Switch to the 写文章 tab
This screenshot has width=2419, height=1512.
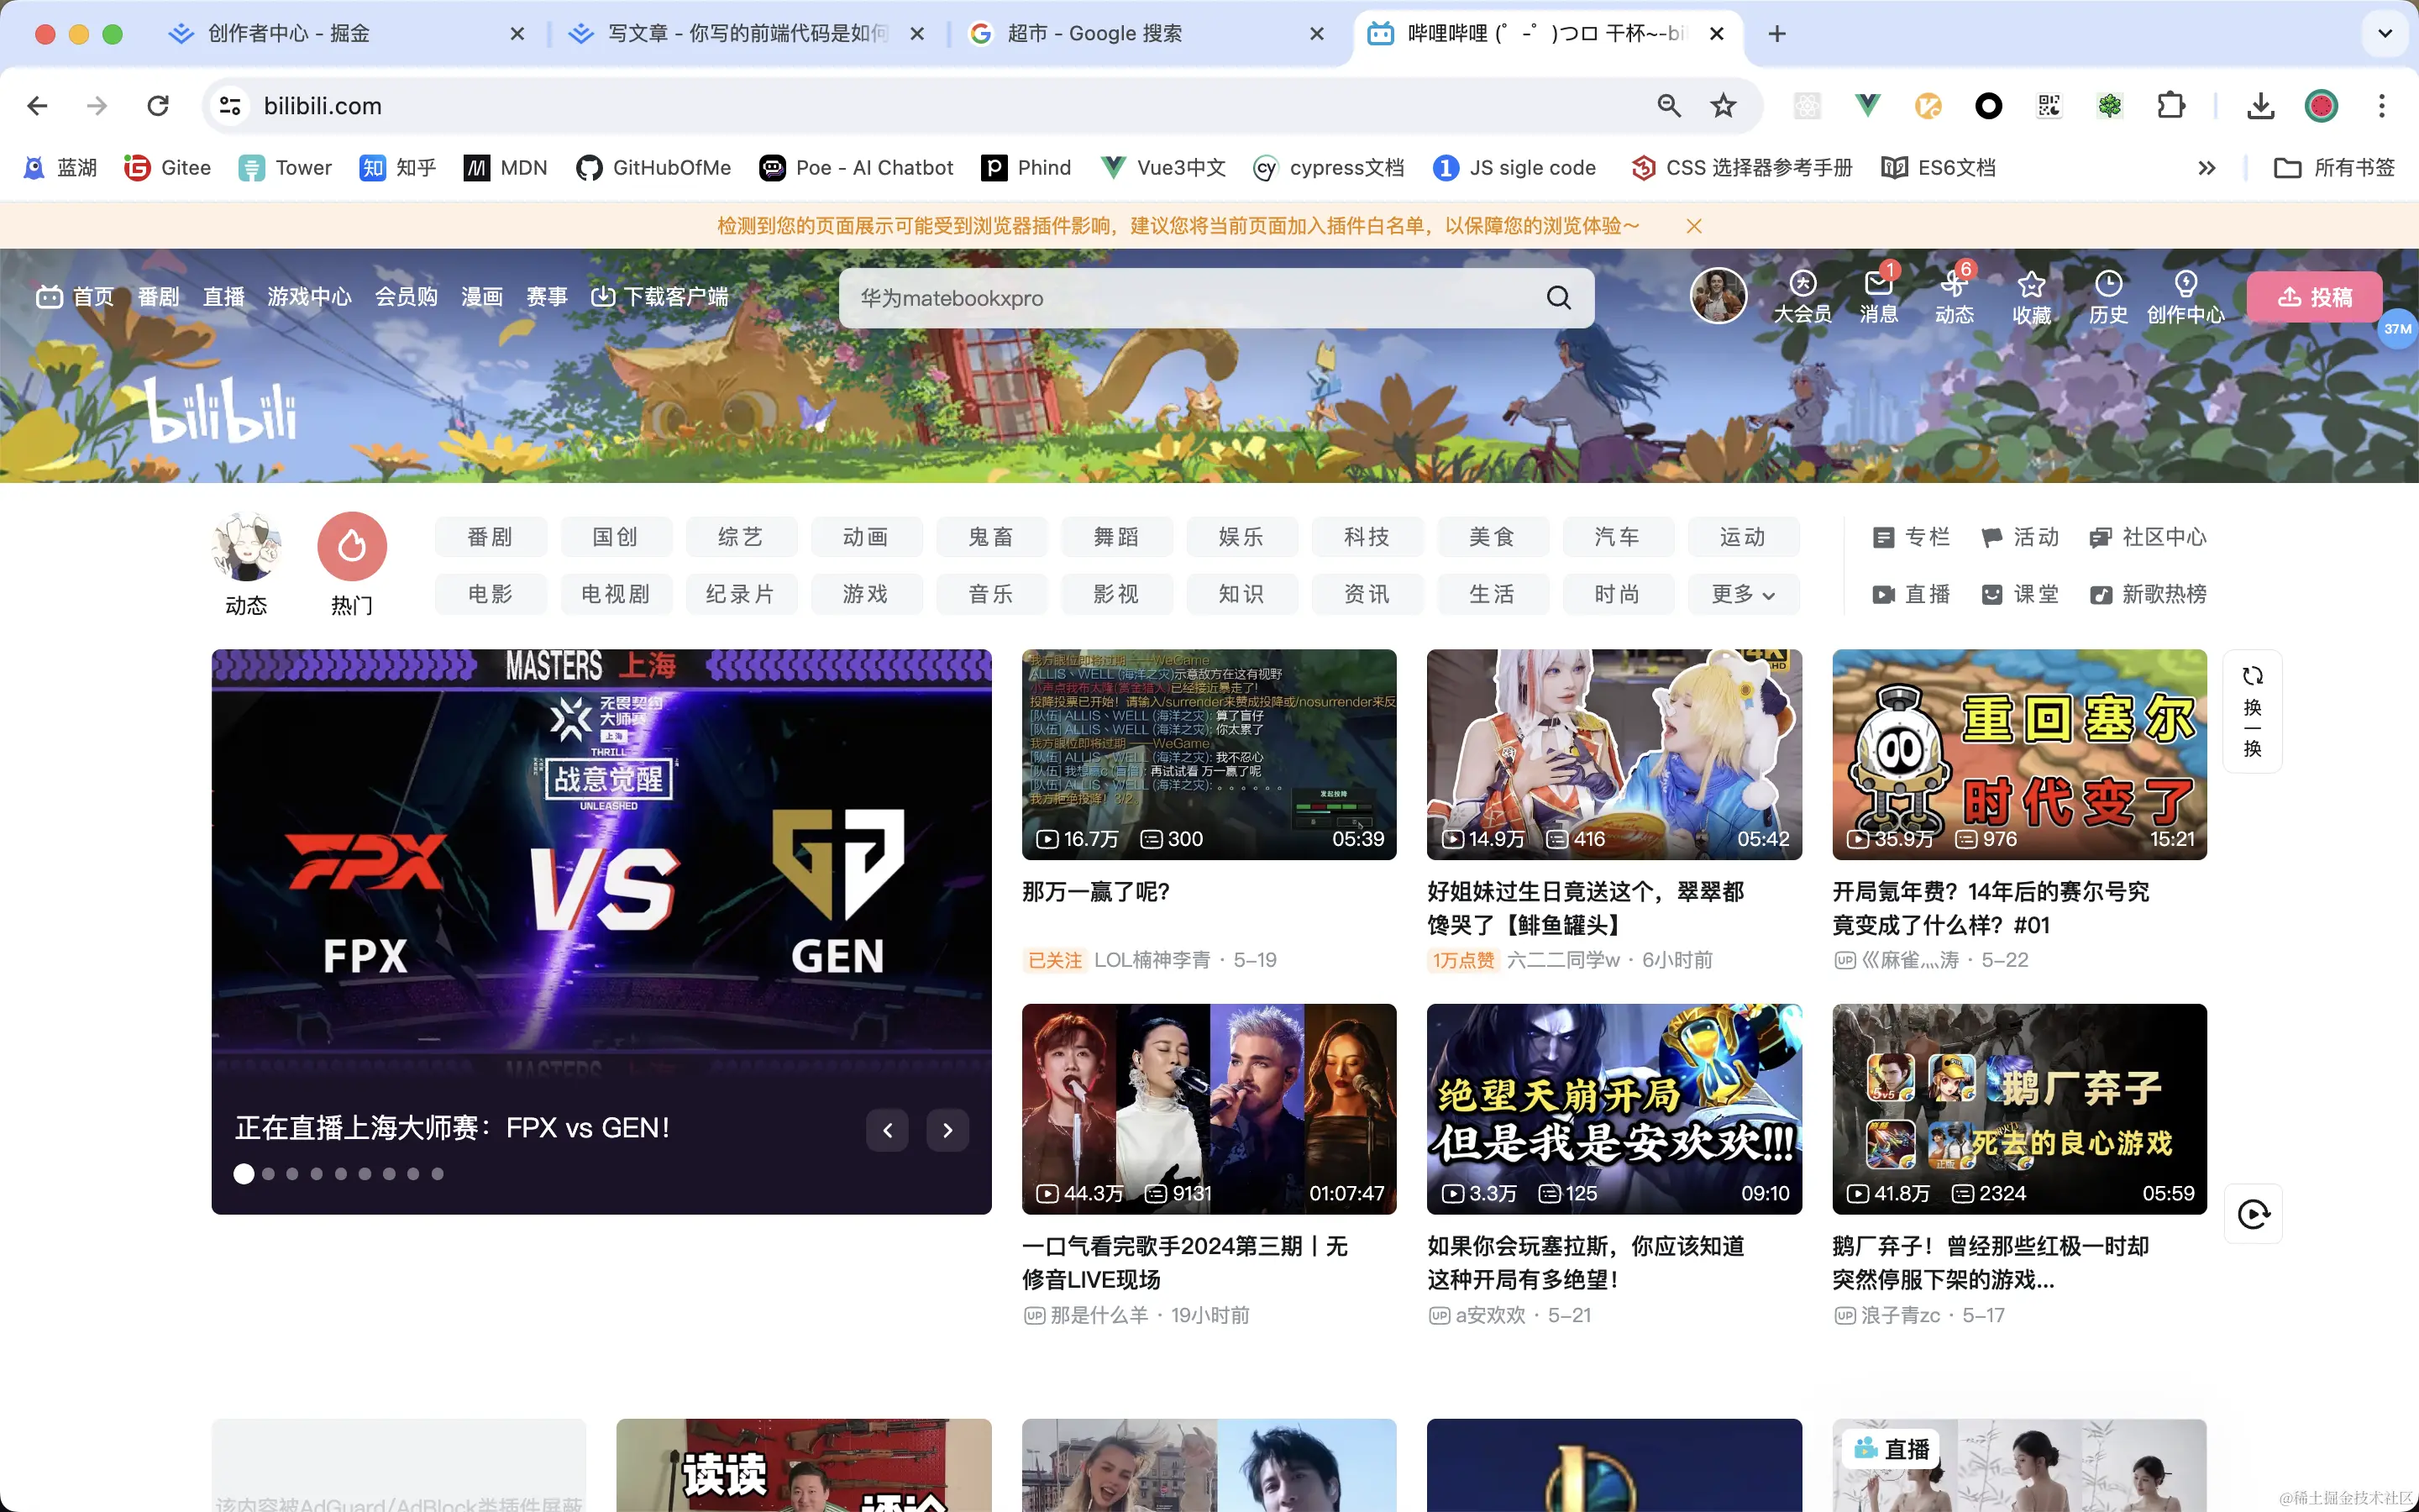[x=748, y=34]
